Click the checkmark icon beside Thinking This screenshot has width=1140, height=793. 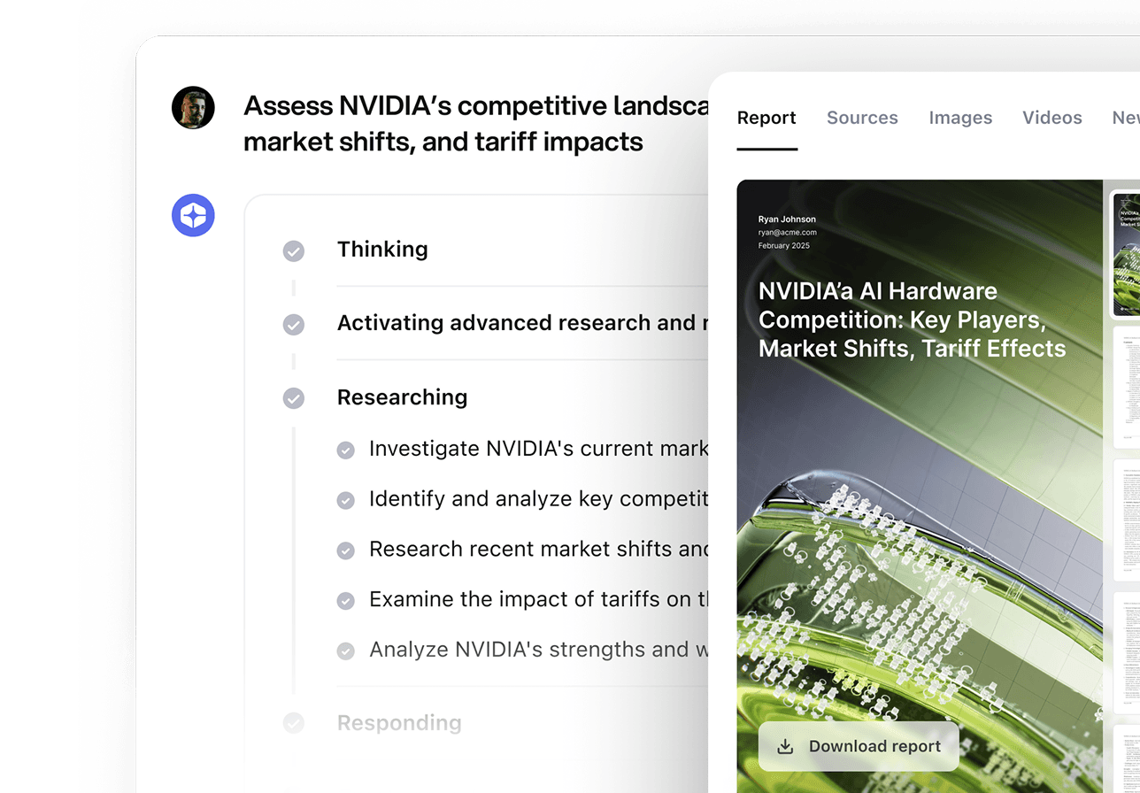pyautogui.click(x=294, y=251)
